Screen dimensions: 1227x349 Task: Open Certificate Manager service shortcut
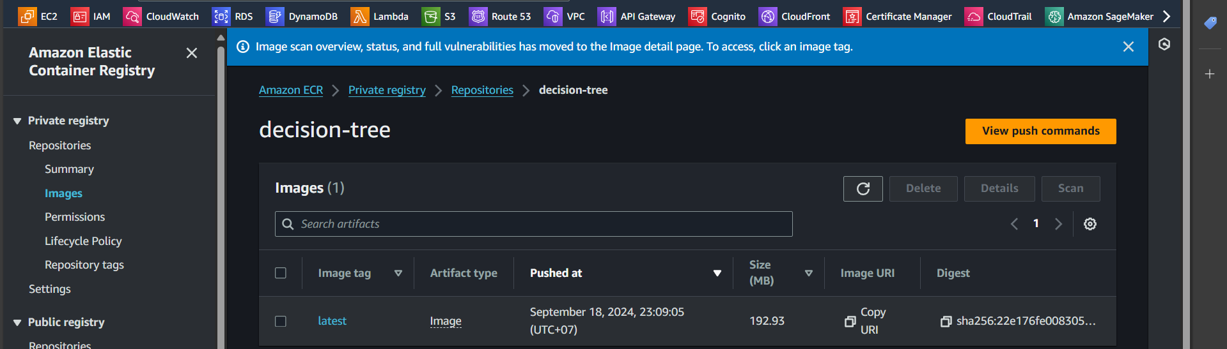[897, 16]
